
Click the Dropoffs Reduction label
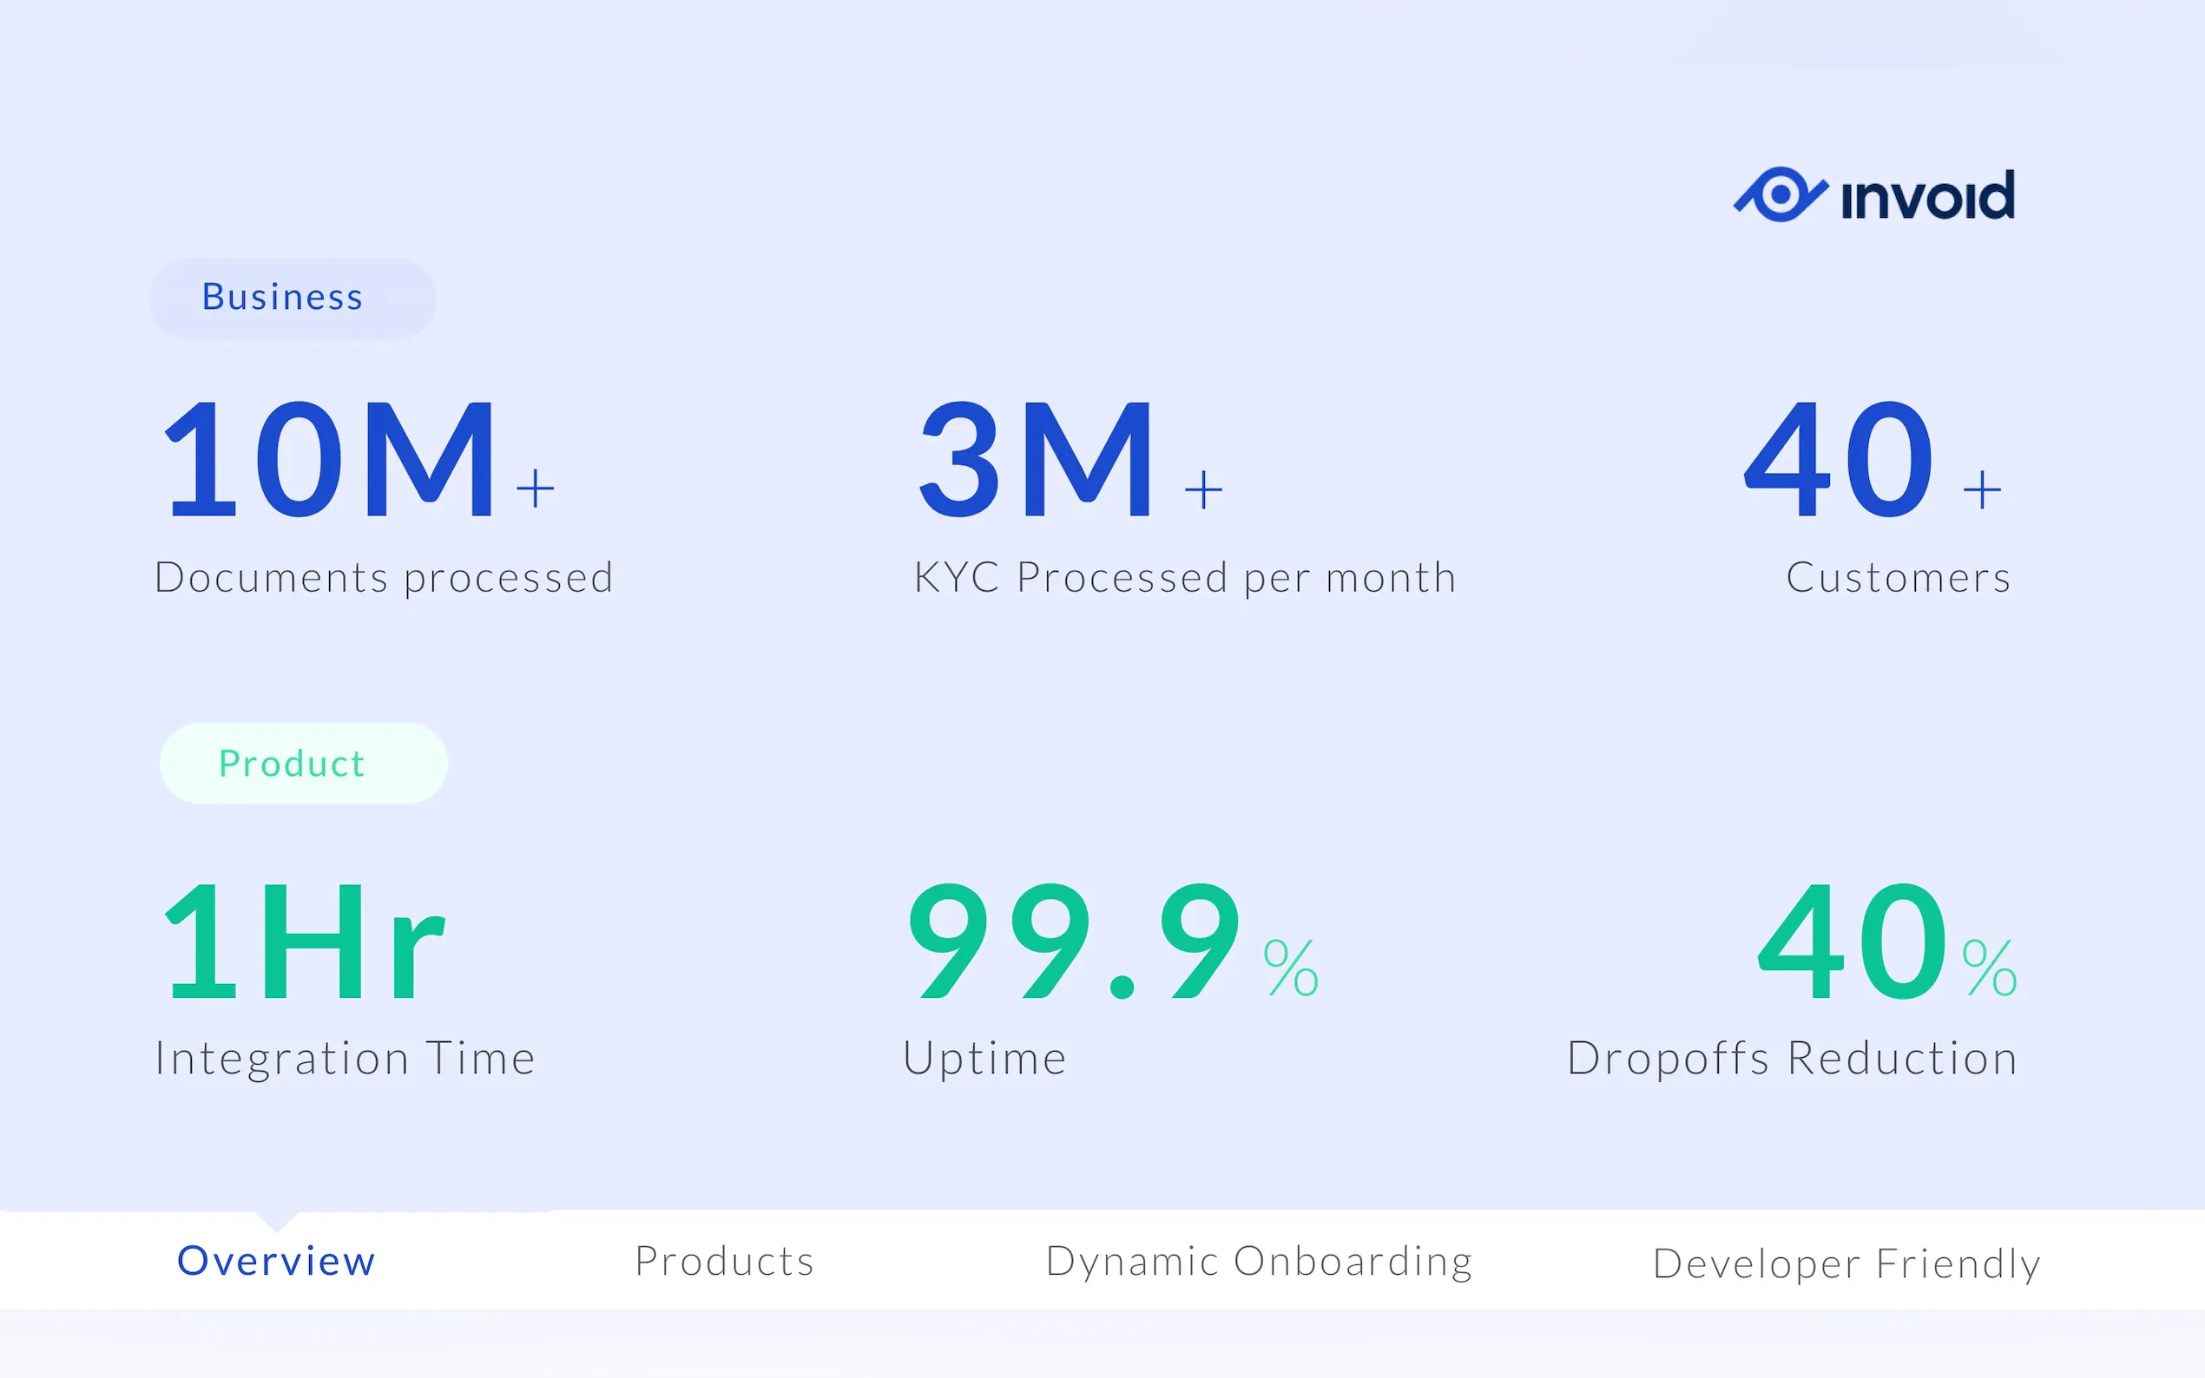[1791, 1058]
